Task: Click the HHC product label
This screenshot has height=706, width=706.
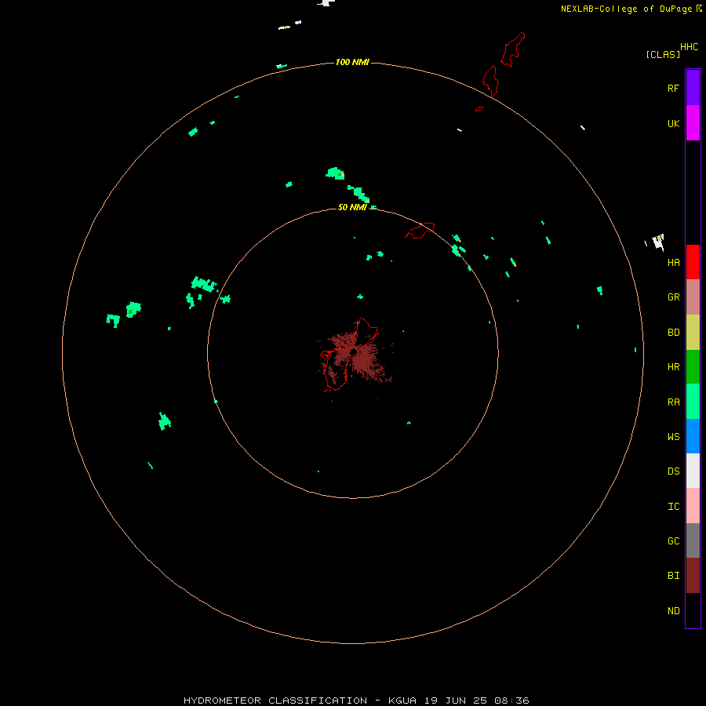Action: click(689, 46)
